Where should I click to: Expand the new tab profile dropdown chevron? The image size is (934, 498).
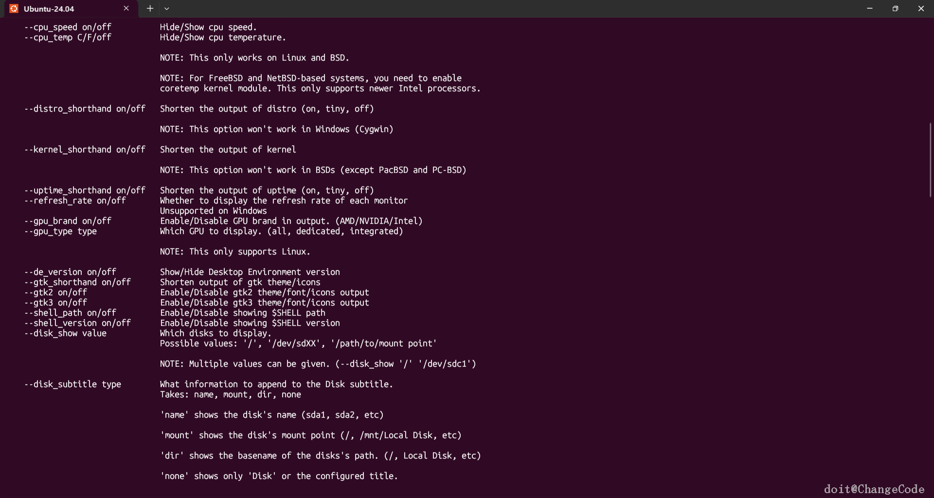pos(166,8)
